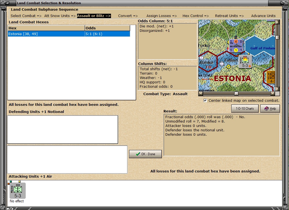Select the Hex Control subphase step

[195, 16]
